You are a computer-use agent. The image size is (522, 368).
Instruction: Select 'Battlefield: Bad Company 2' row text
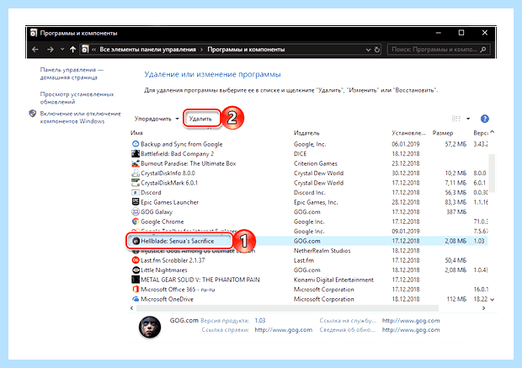tap(177, 153)
